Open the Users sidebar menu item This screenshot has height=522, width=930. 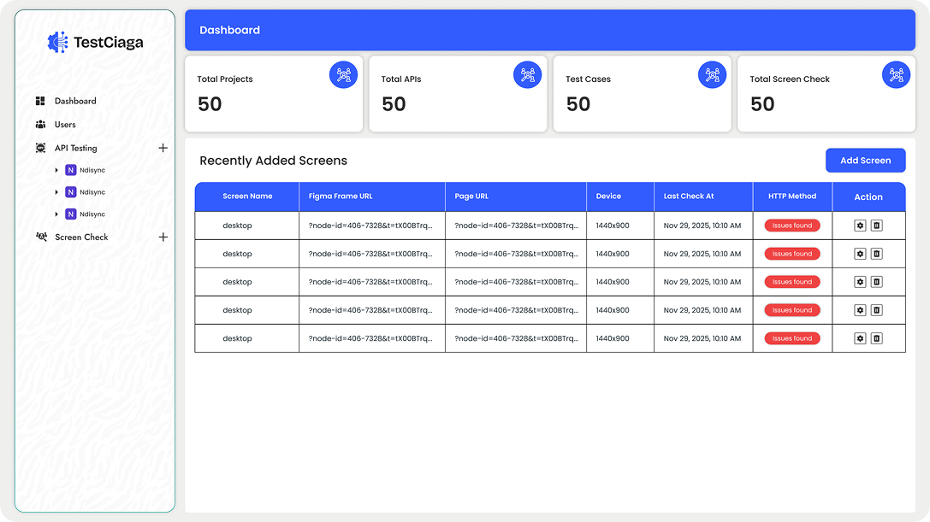point(65,125)
